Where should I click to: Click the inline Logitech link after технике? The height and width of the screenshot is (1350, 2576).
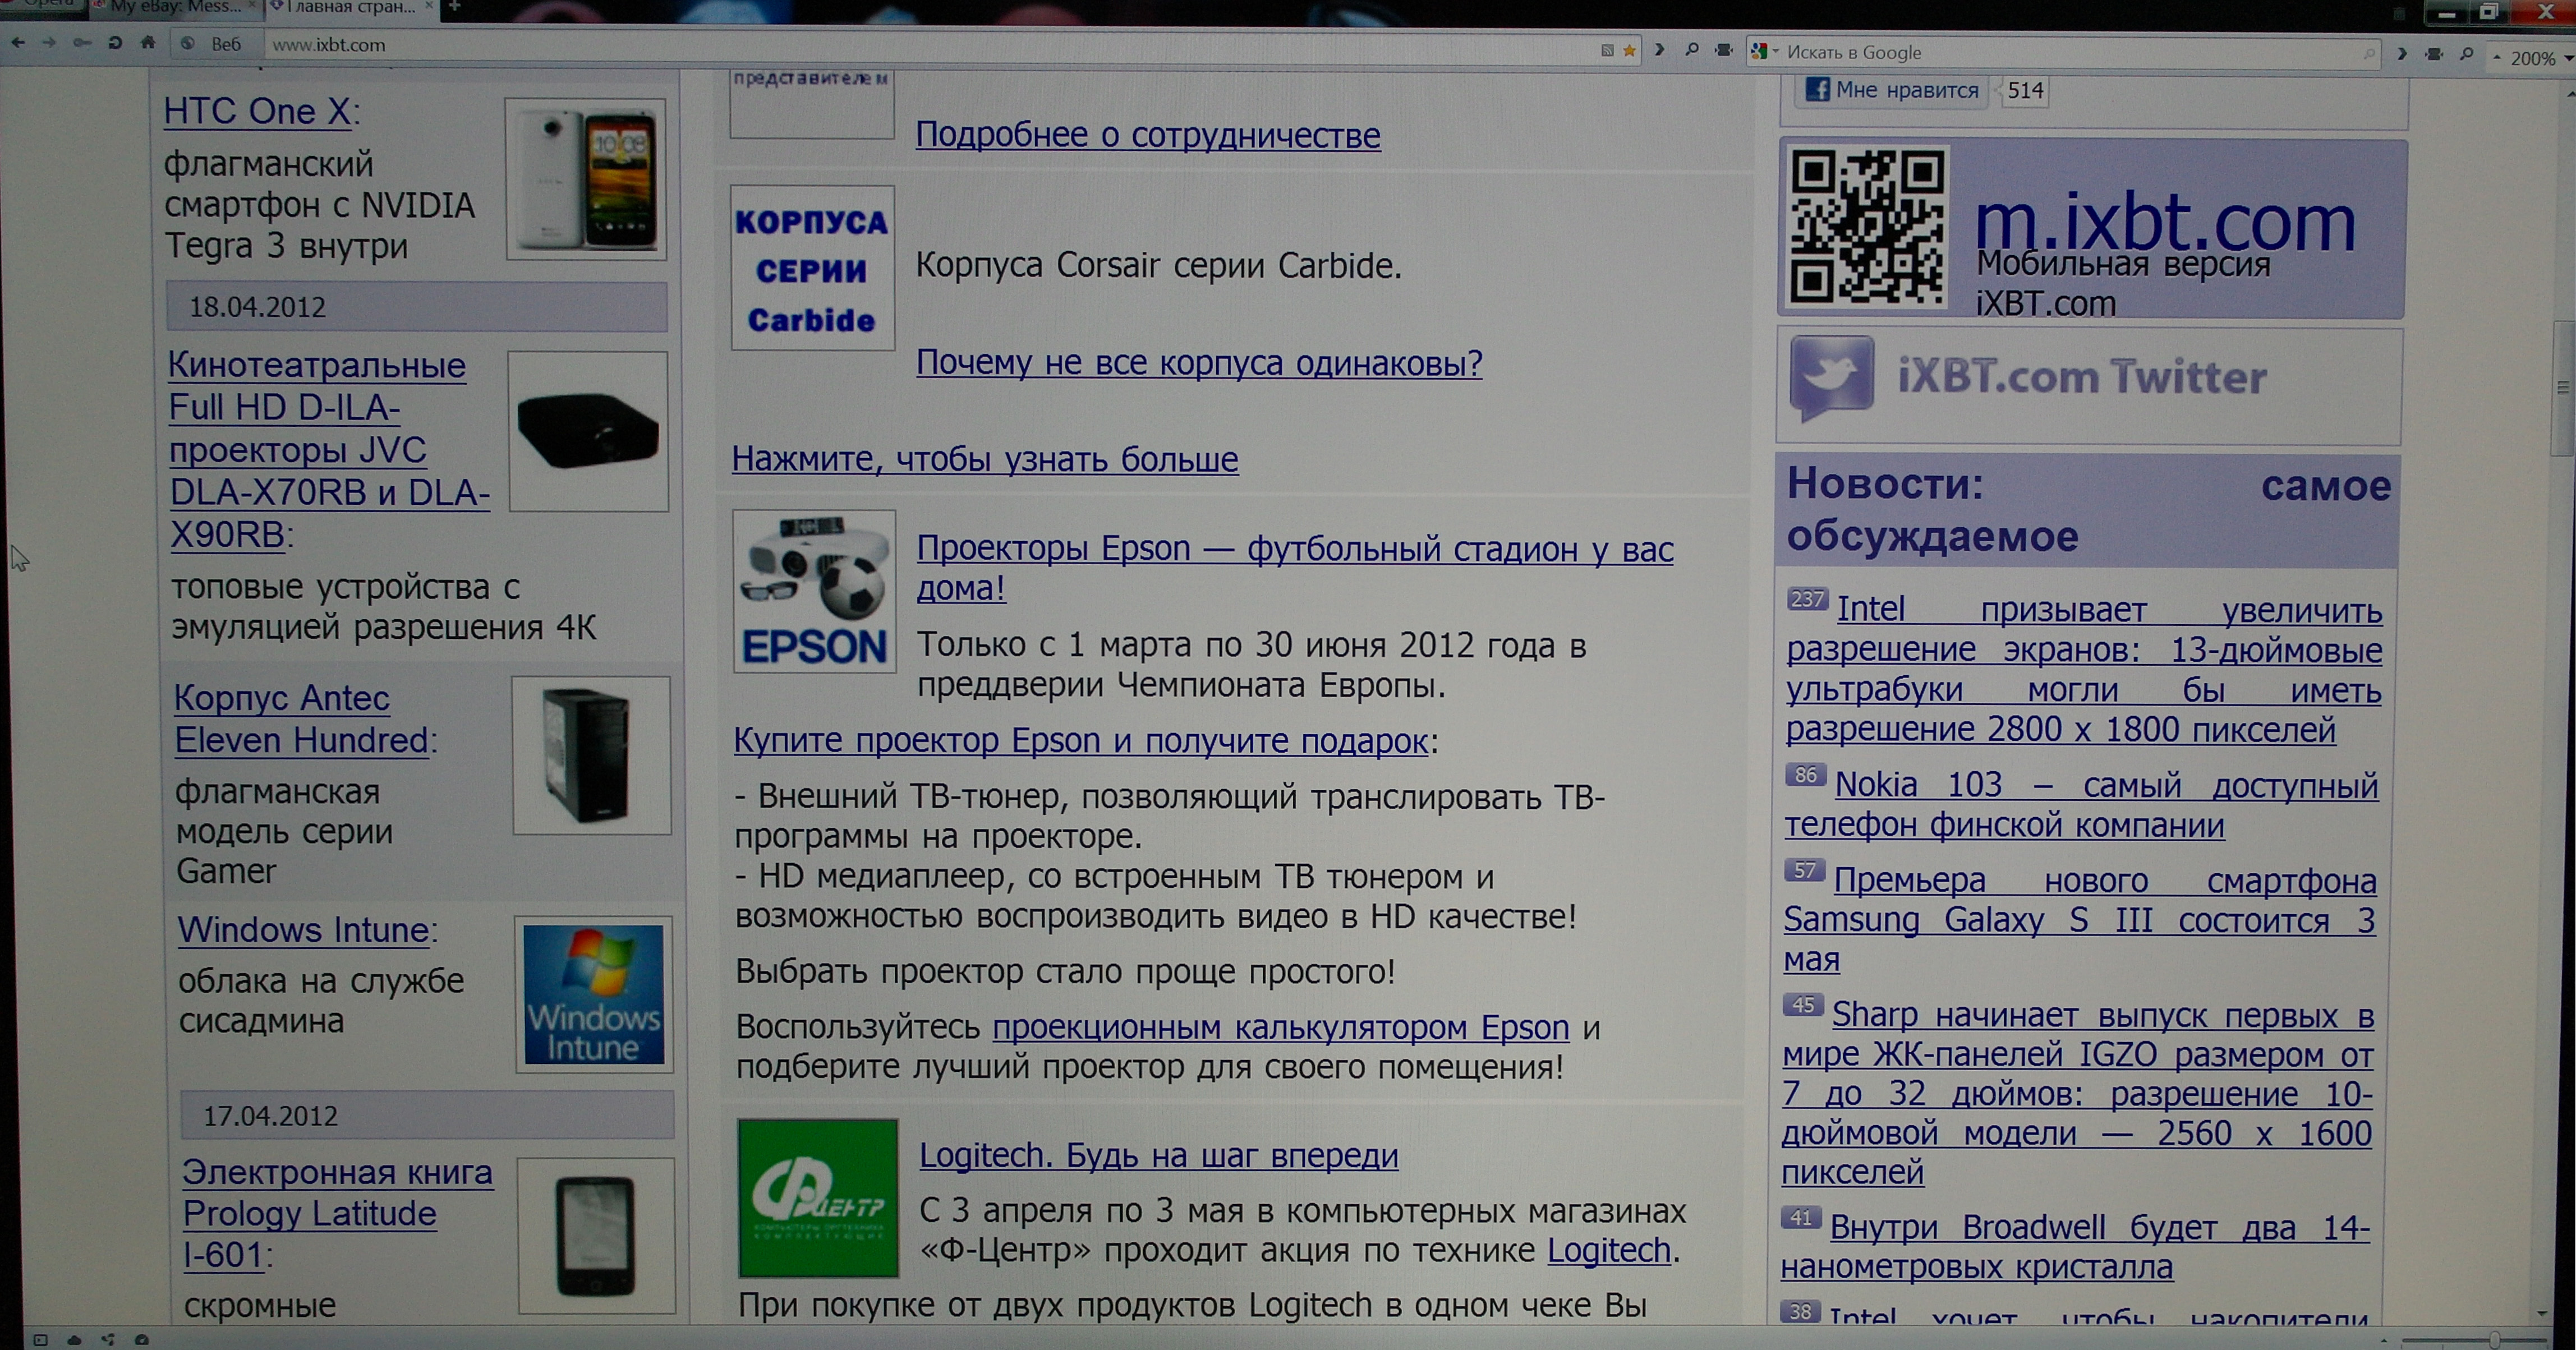pyautogui.click(x=1609, y=1250)
